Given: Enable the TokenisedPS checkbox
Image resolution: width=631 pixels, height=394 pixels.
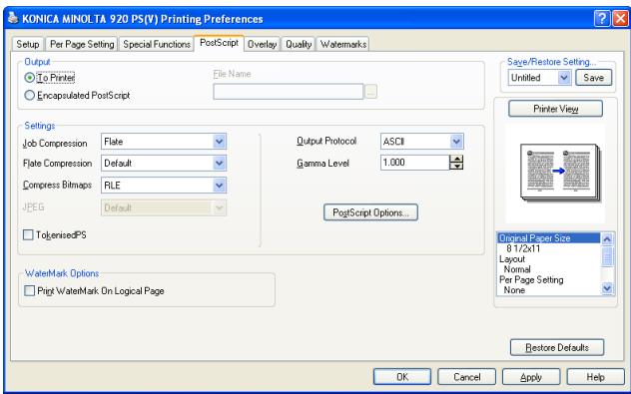Looking at the screenshot, I should pyautogui.click(x=28, y=234).
